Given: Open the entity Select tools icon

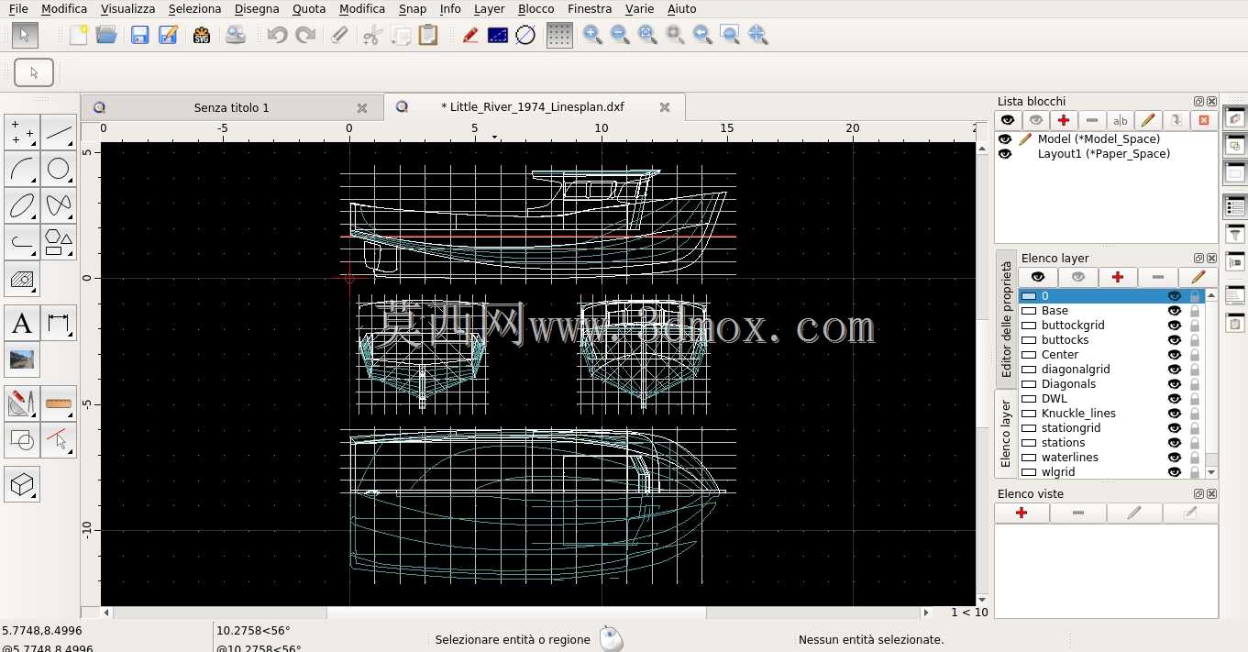Looking at the screenshot, I should tap(59, 440).
